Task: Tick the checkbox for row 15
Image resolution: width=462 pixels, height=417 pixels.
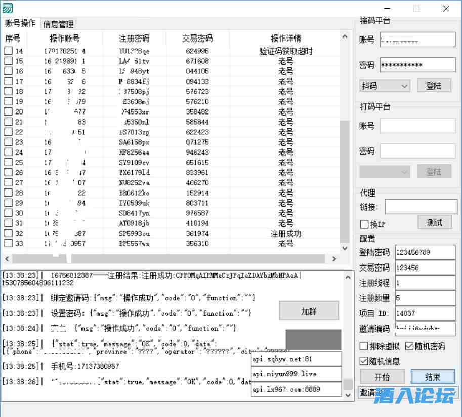Action: 9,61
